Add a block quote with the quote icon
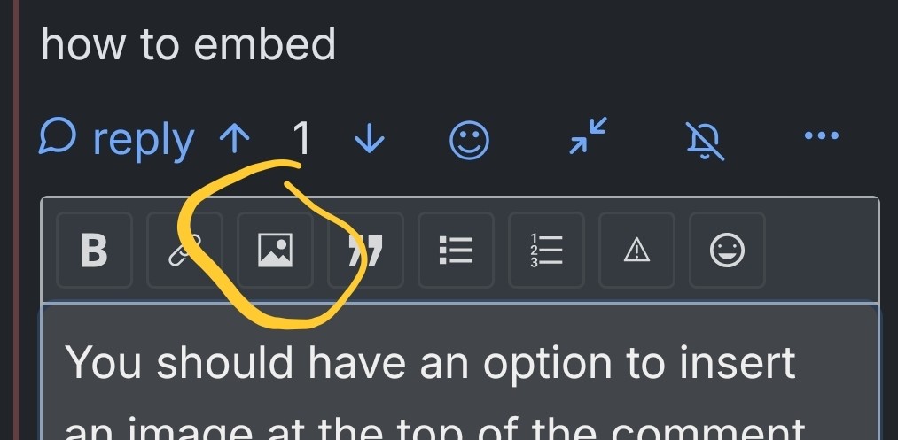The width and height of the screenshot is (898, 440). pyautogui.click(x=365, y=250)
